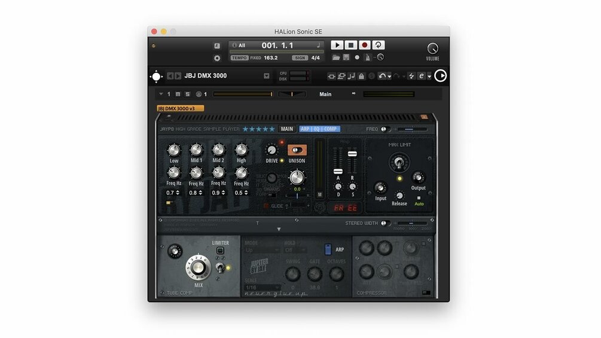Click the limiter Output knob
601x338 pixels.
(418, 178)
